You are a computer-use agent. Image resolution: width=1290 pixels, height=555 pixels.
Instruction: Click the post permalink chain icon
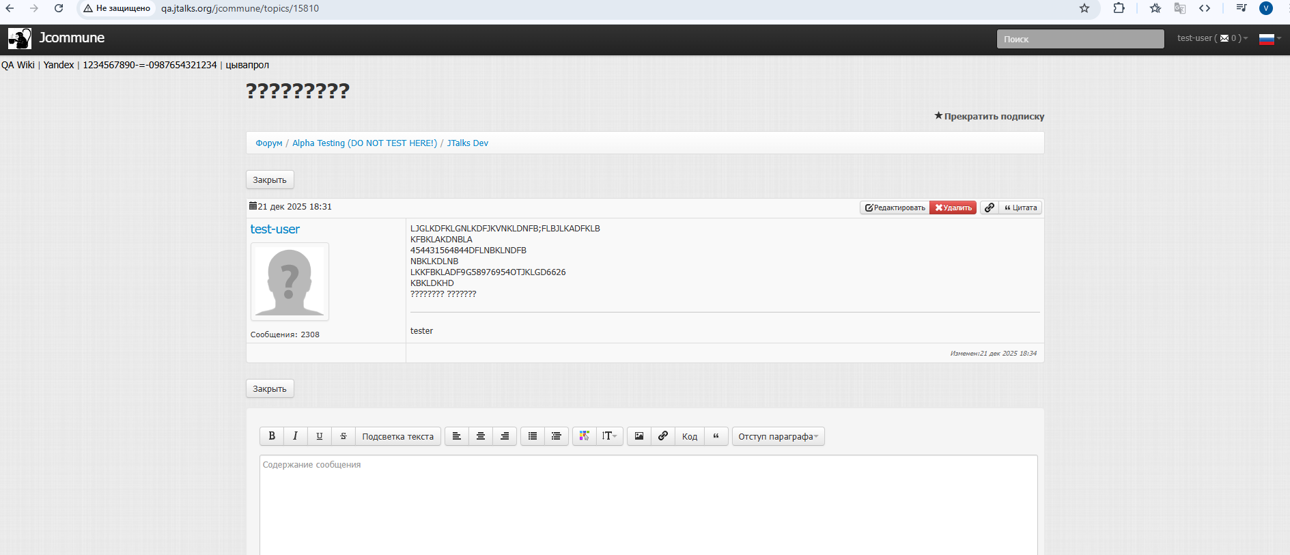click(x=990, y=208)
